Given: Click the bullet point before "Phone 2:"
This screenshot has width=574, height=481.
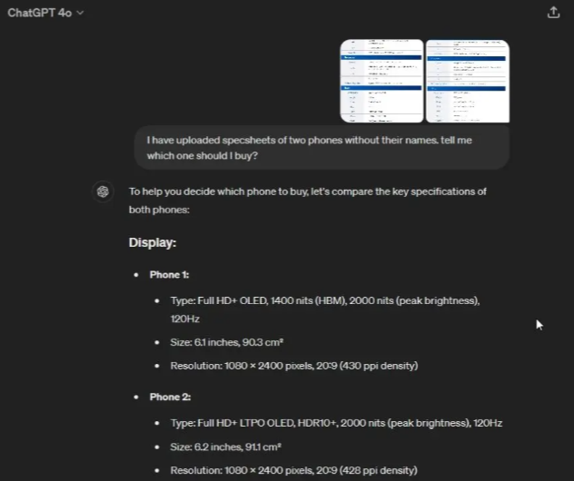Looking at the screenshot, I should click(x=137, y=398).
